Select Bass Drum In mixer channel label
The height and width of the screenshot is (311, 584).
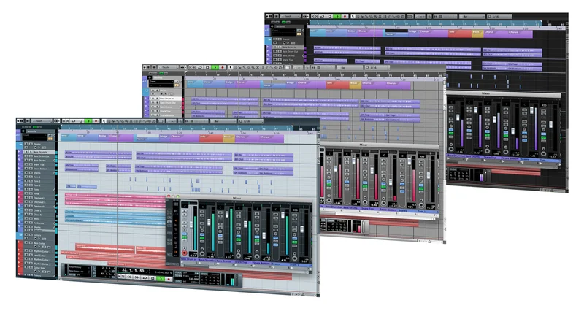pos(189,259)
